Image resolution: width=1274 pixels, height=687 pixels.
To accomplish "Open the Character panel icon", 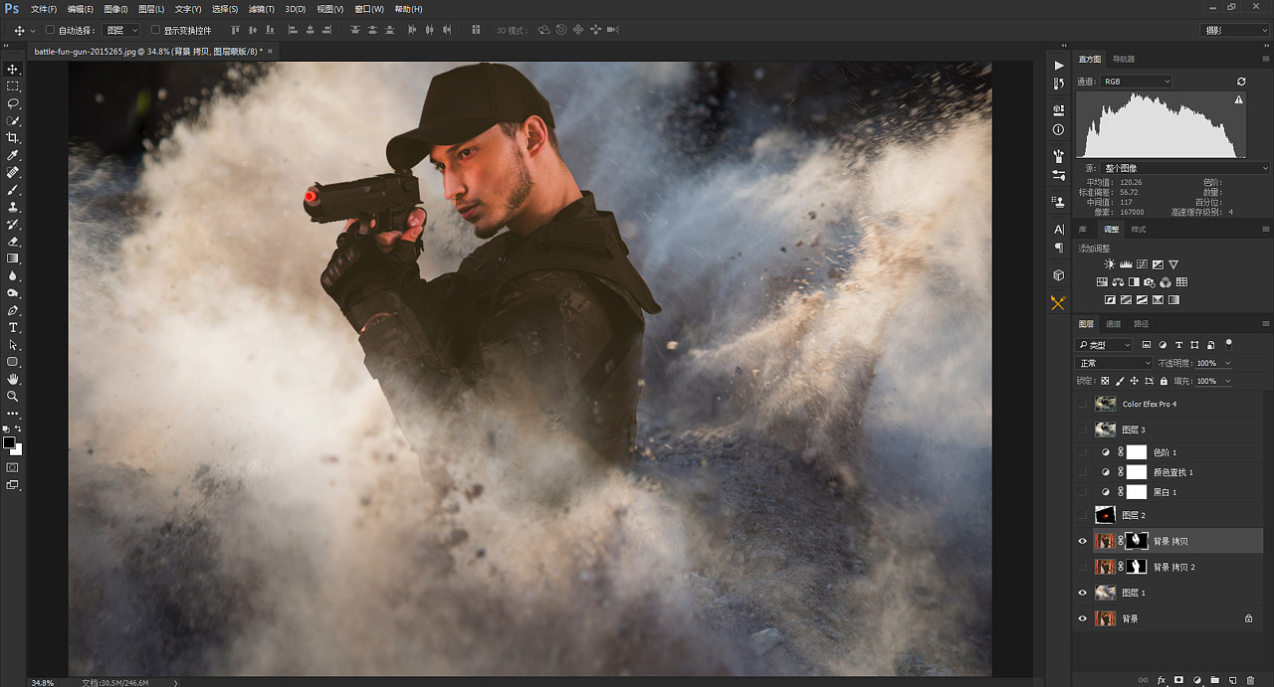I will coord(1058,230).
